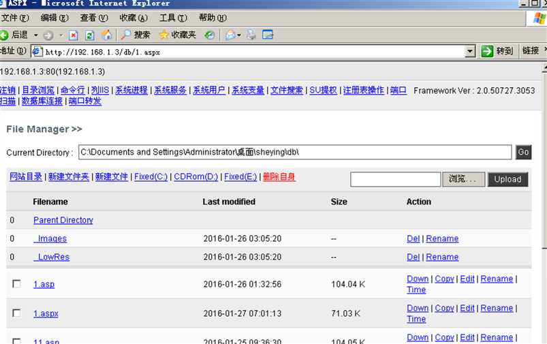Click the Go button beside directory path
This screenshot has width=547, height=344.
[x=524, y=152]
